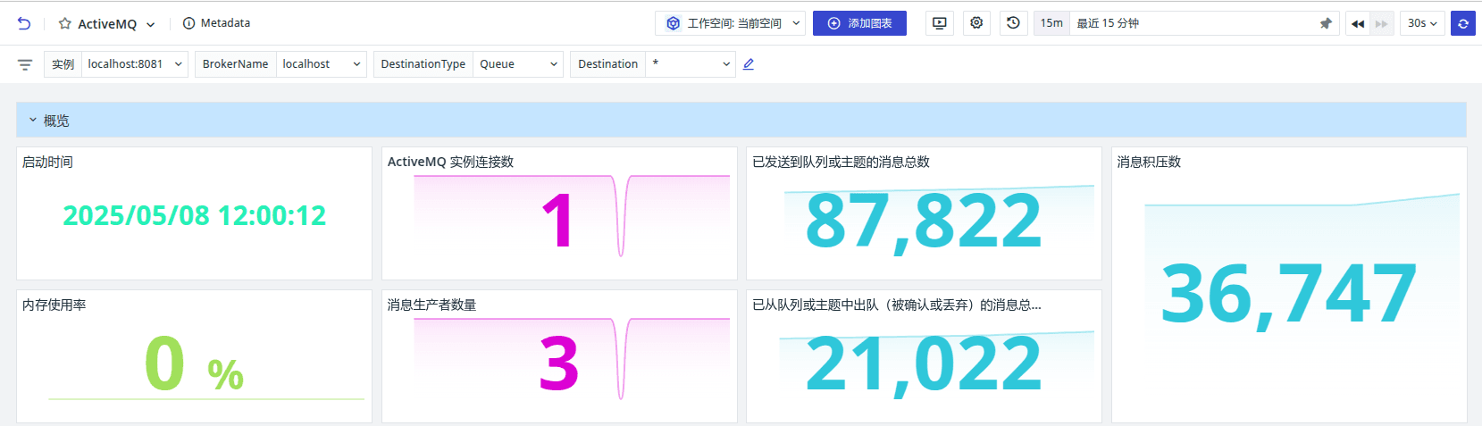This screenshot has height=426, width=1482.
Task: Open dashboard settings gear icon
Action: point(976,23)
